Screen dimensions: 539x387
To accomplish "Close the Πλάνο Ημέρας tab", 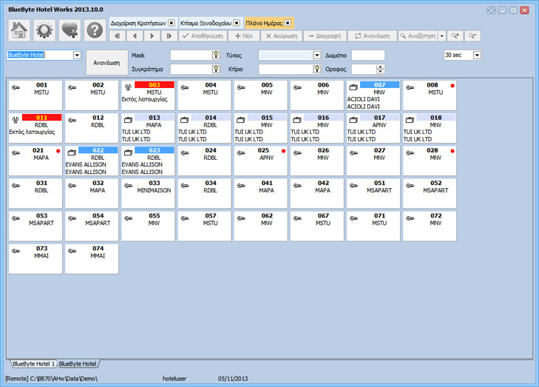I will pyautogui.click(x=288, y=23).
